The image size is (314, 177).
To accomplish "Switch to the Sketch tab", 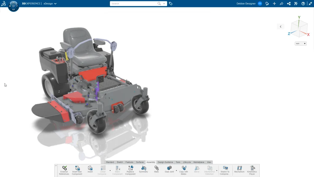I will tap(120, 162).
